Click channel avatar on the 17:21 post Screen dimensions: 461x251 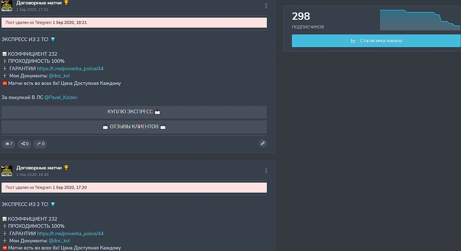[x=7, y=6]
